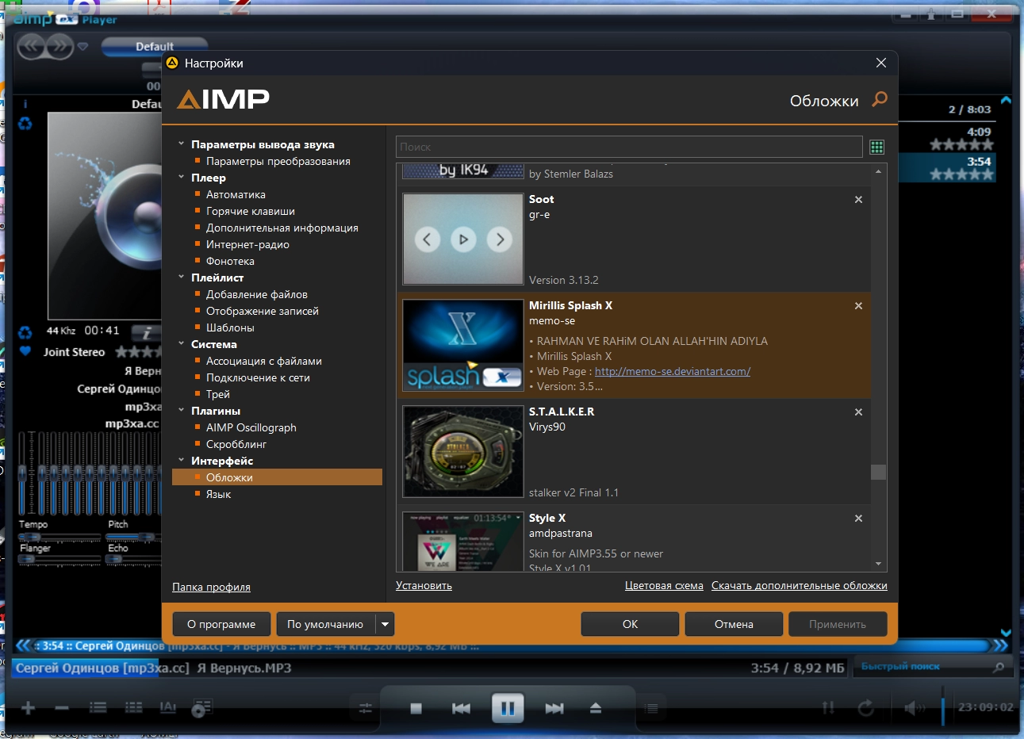Open Параметры преобразования settings page
The width and height of the screenshot is (1024, 739).
pos(278,161)
